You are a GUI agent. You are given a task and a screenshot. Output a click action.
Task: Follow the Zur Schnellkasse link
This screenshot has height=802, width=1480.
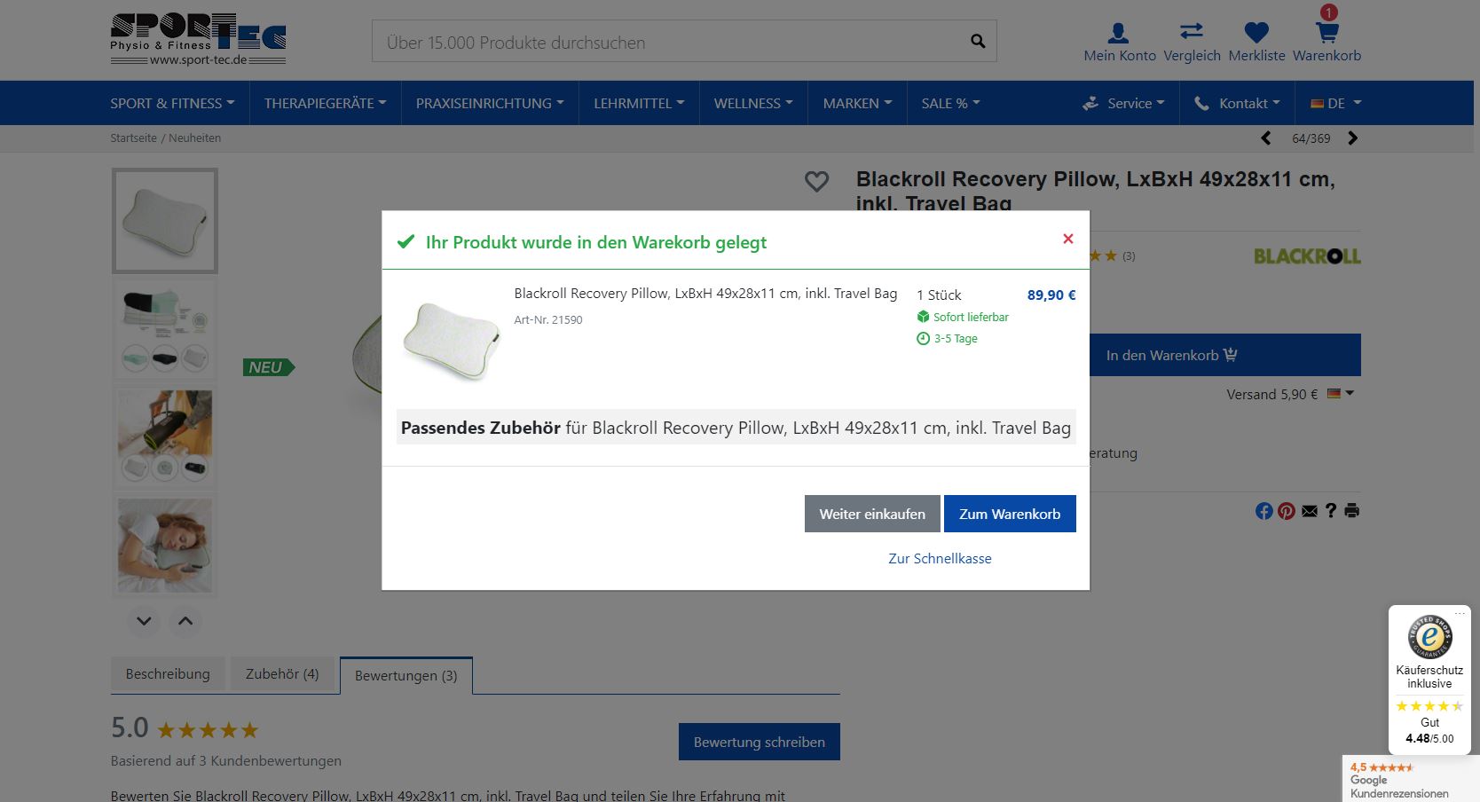(940, 558)
